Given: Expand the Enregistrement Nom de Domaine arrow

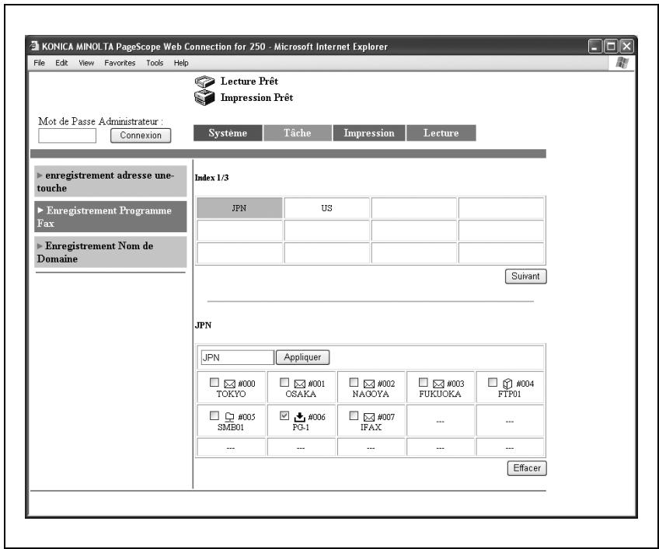Looking at the screenshot, I should point(40,245).
